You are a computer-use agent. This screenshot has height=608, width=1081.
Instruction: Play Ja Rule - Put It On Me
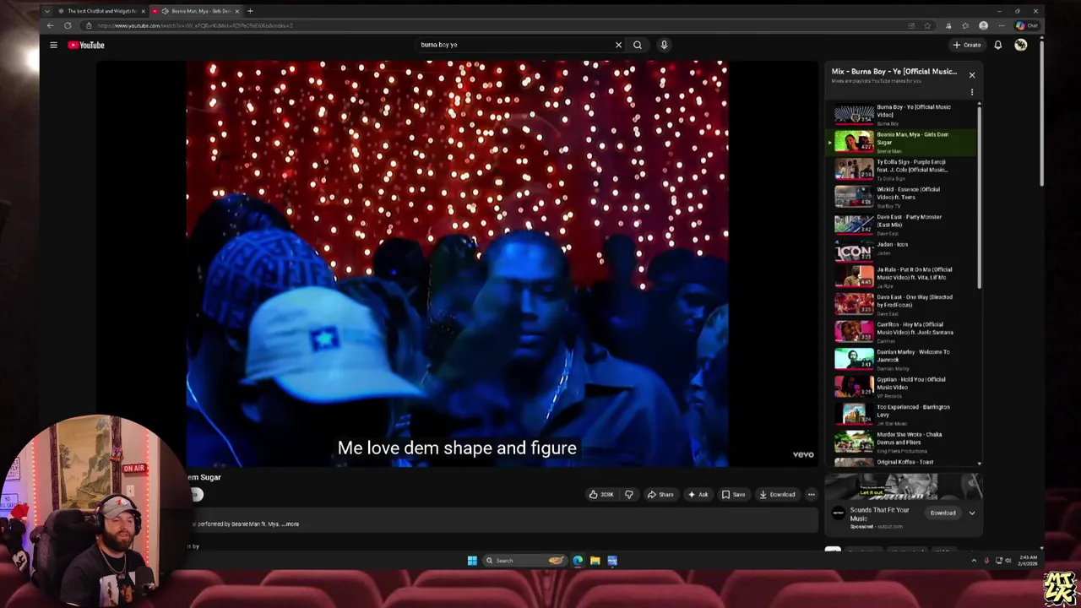pyautogui.click(x=902, y=277)
